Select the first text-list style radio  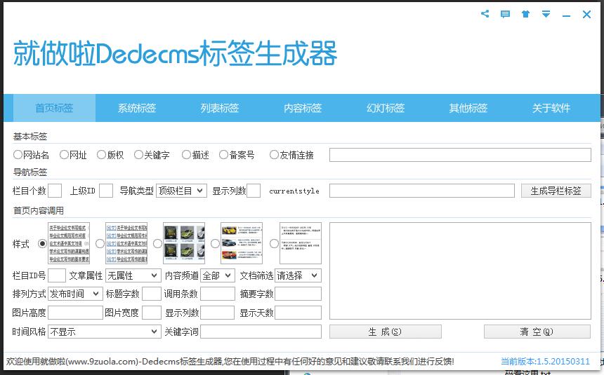coord(42,243)
